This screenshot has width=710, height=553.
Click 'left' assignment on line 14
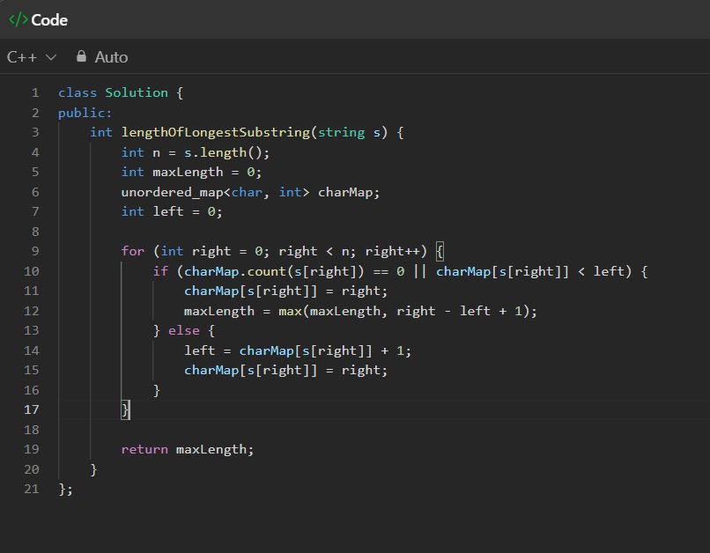tap(199, 350)
